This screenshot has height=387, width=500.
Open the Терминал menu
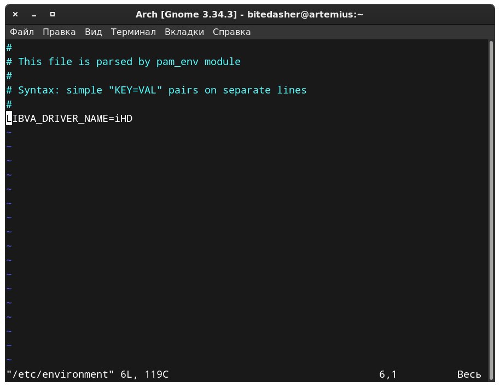coord(133,32)
